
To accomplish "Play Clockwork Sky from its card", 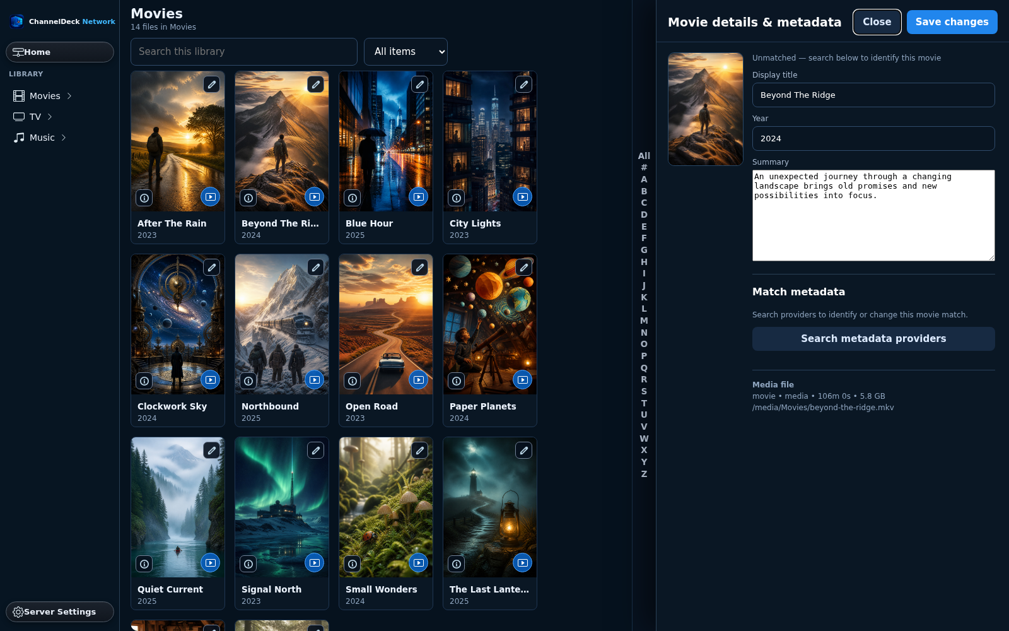I will tap(211, 380).
